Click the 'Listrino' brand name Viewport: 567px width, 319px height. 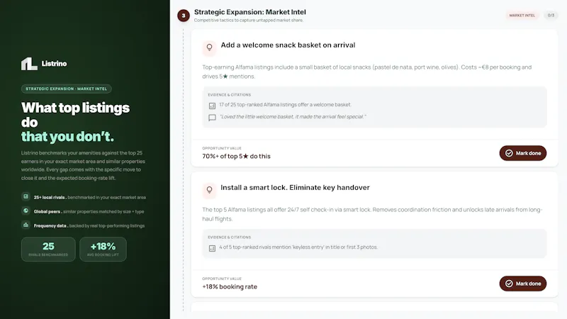(x=54, y=64)
